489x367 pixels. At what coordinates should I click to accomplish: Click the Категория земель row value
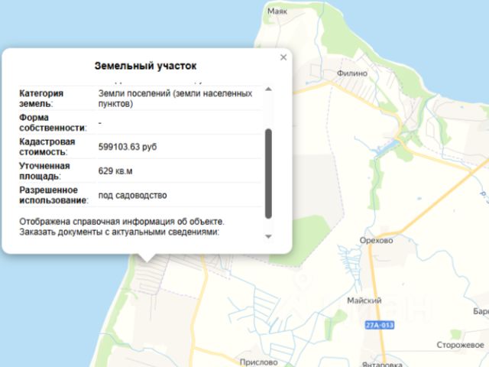(175, 99)
